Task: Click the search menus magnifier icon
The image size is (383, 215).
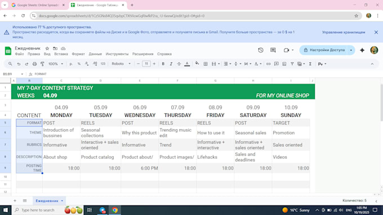Action: tap(10, 64)
